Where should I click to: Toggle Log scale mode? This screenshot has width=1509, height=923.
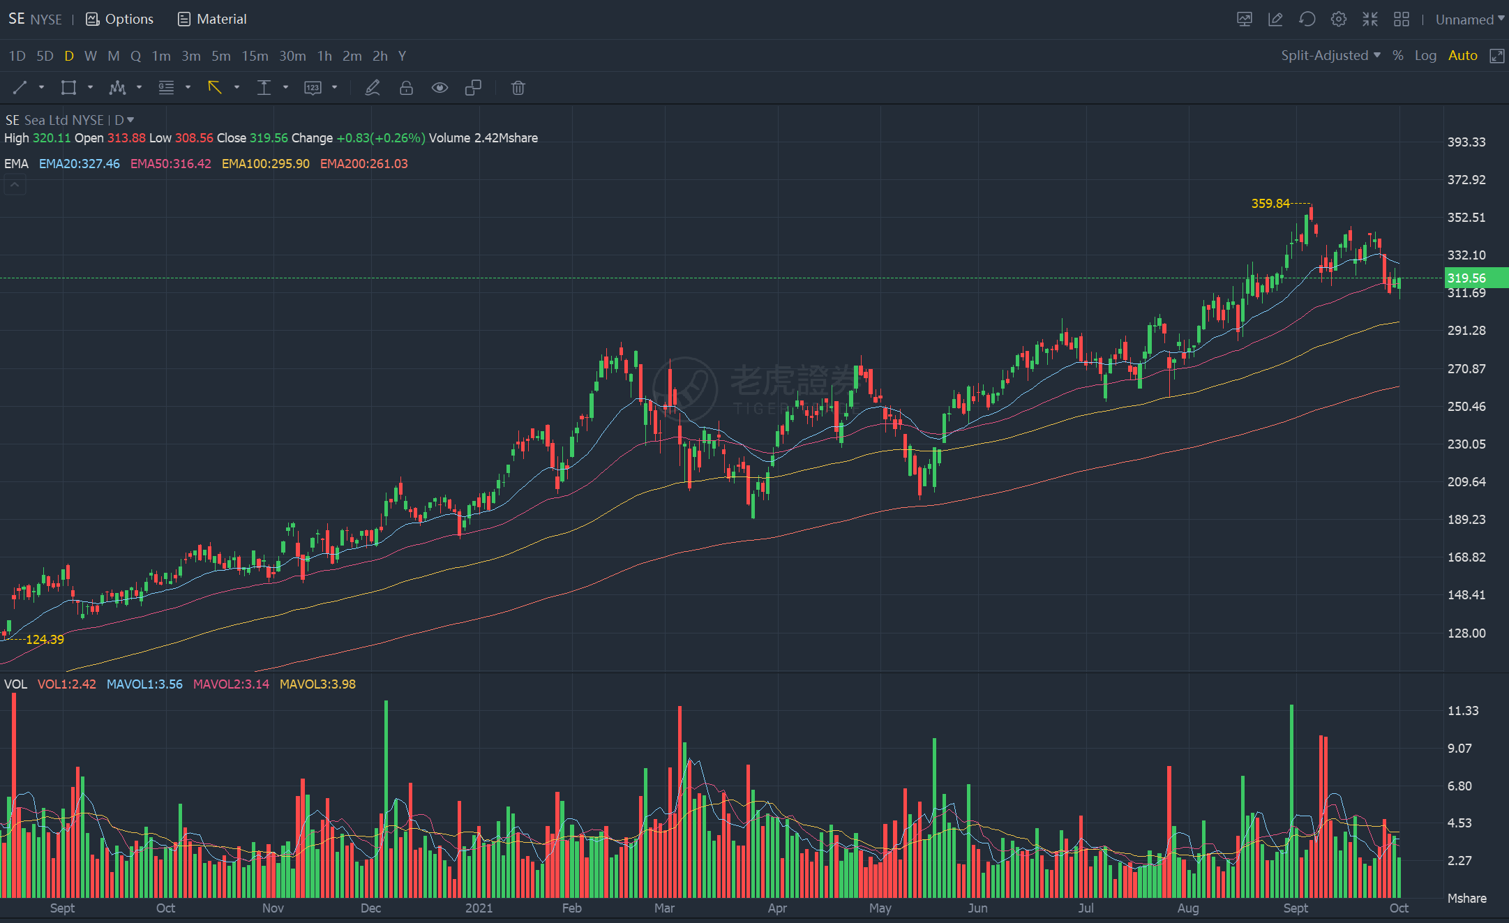click(x=1425, y=56)
